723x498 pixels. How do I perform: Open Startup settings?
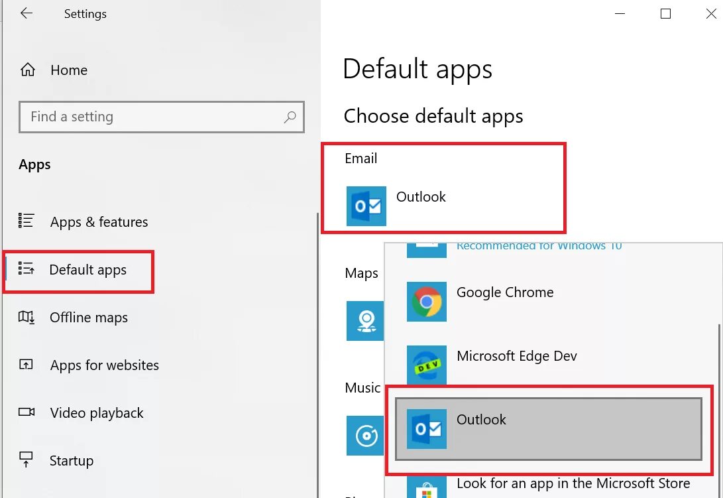click(x=56, y=460)
